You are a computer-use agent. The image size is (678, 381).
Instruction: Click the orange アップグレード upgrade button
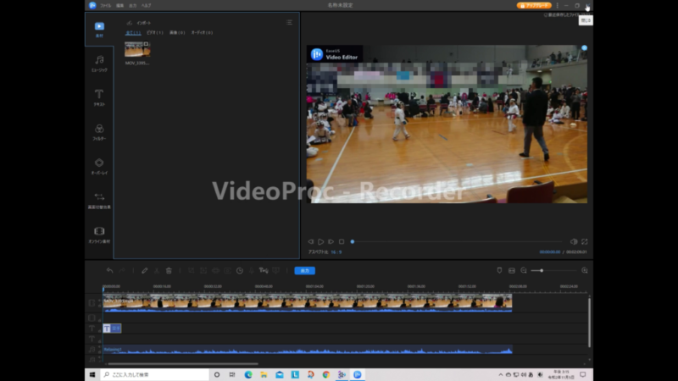coord(534,6)
